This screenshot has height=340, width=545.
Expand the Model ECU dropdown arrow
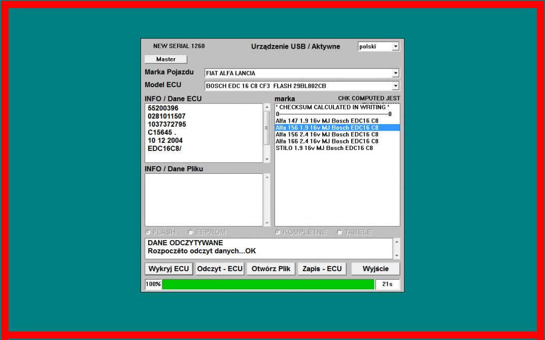(x=395, y=86)
